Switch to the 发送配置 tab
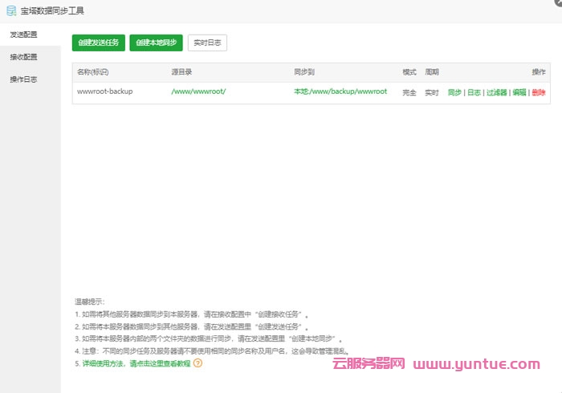Image resolution: width=562 pixels, height=393 pixels. pos(23,35)
